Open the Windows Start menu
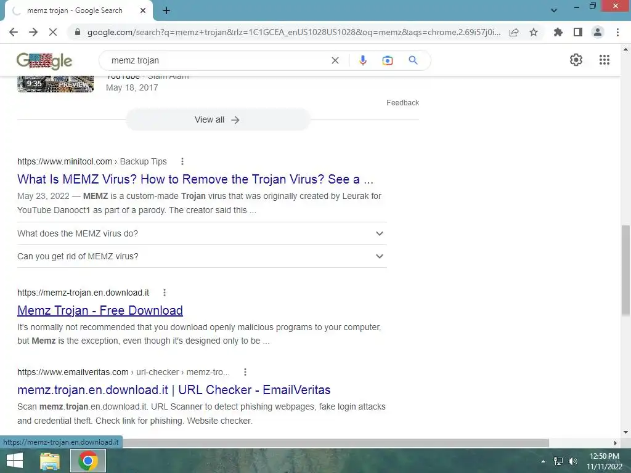 [15, 461]
